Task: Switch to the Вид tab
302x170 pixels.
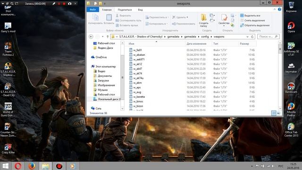Action: 140,9
